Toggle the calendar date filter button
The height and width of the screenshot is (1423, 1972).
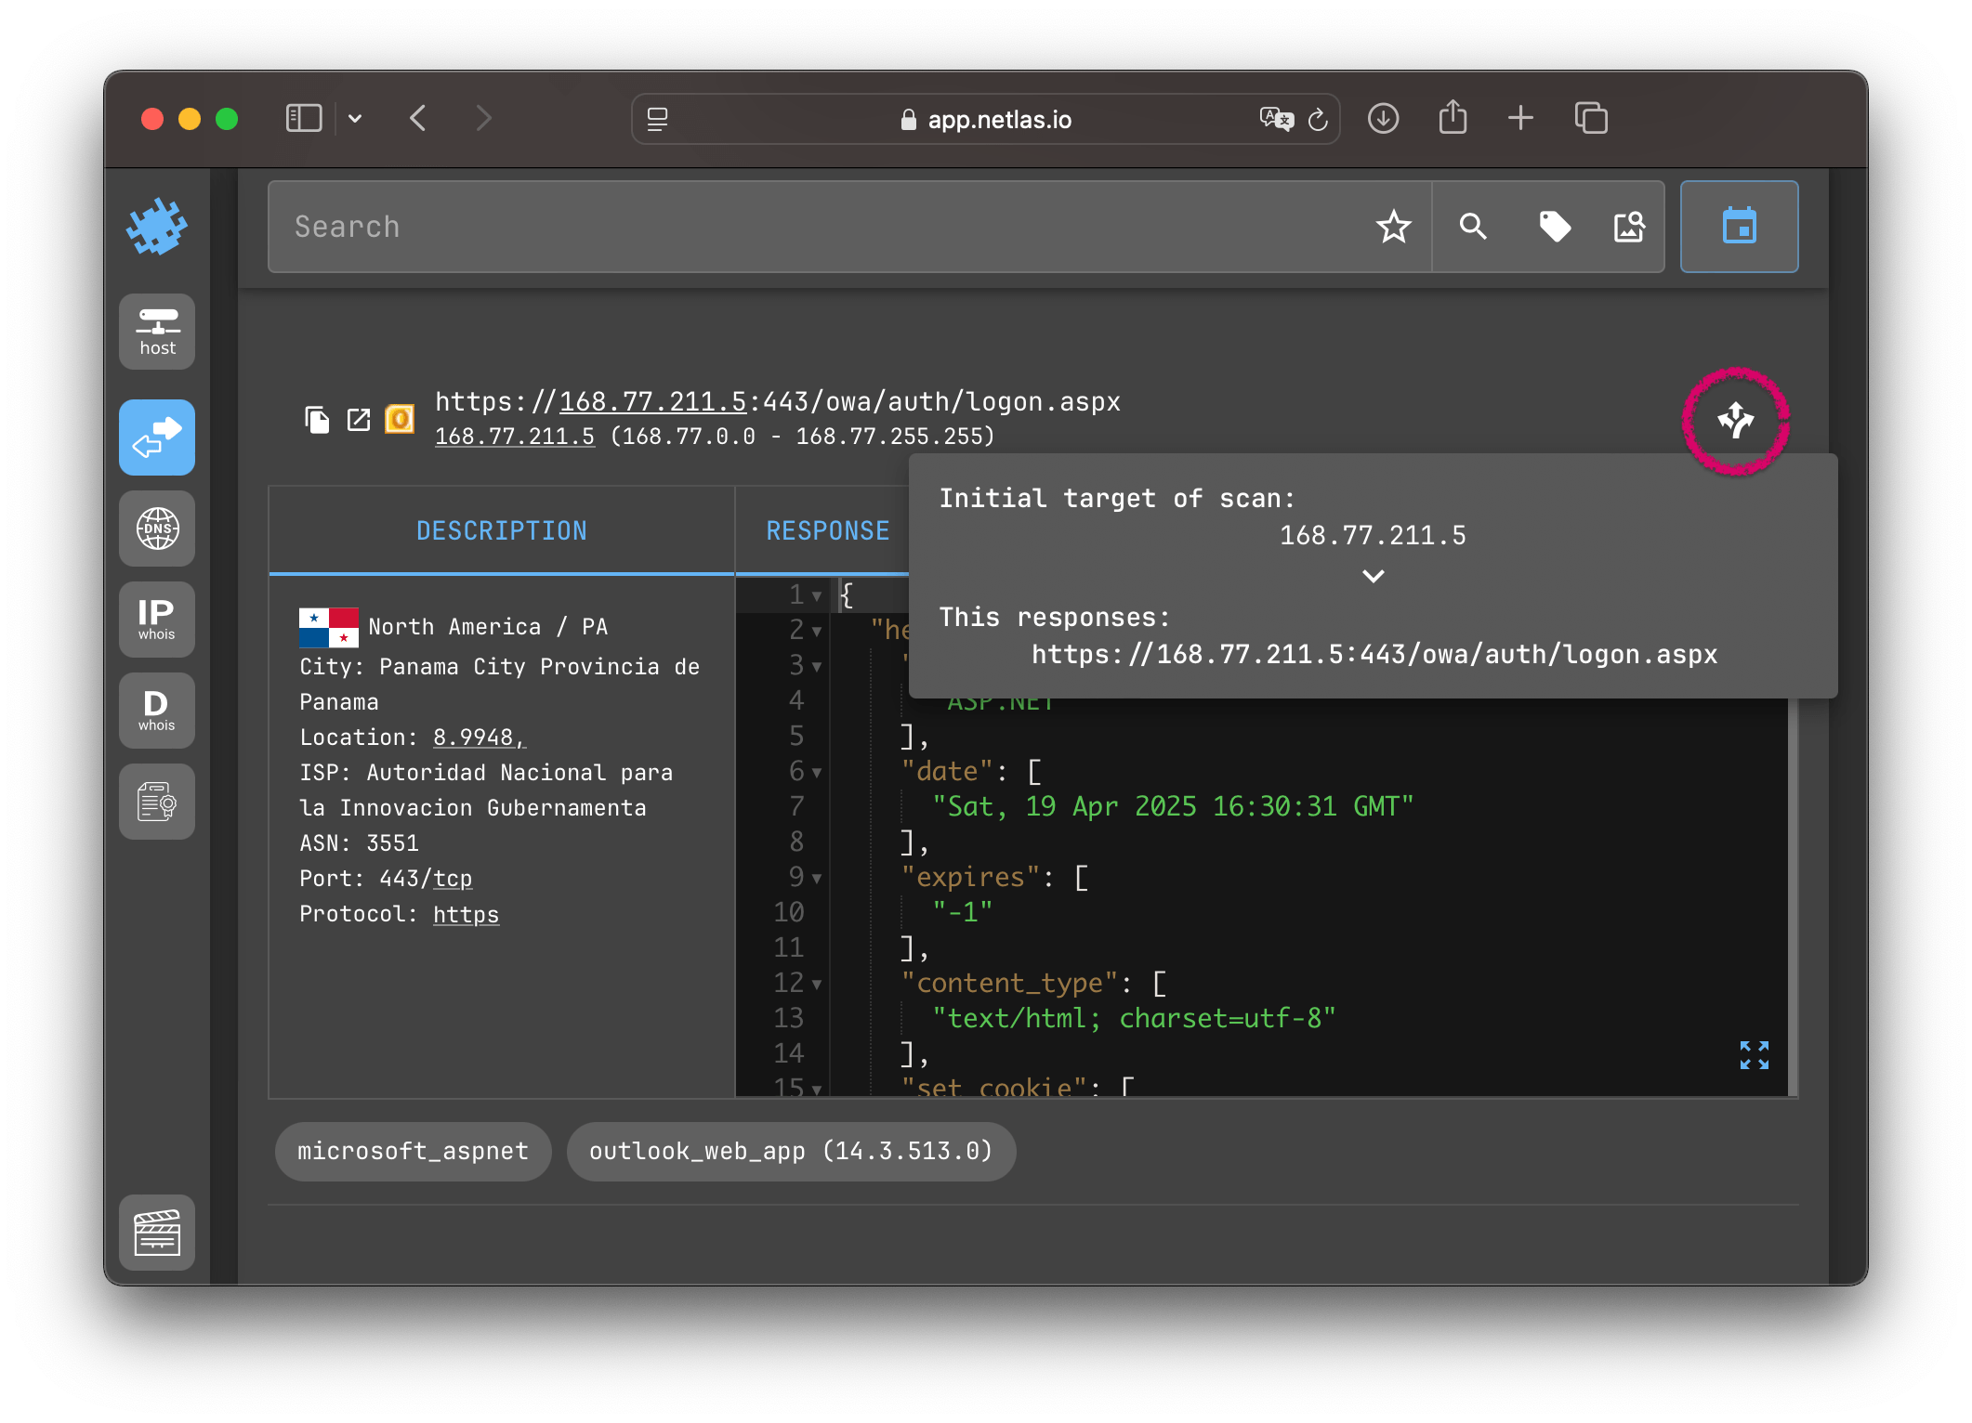[1739, 227]
